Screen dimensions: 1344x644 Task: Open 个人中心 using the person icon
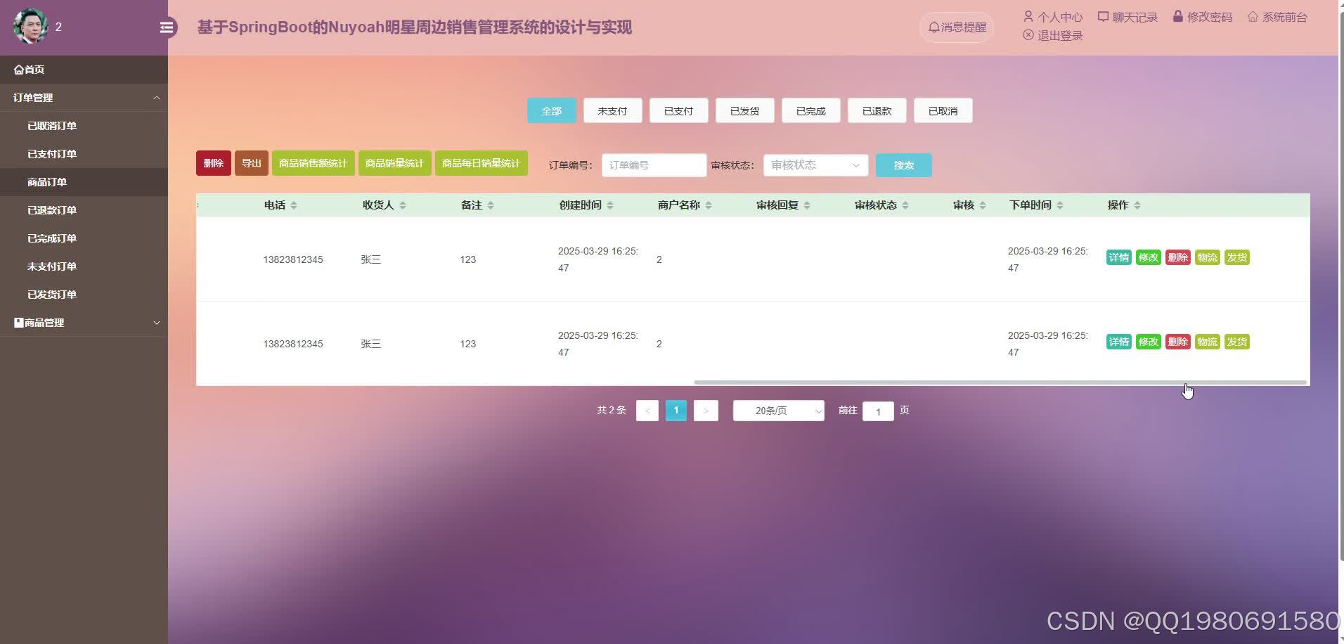click(x=1028, y=16)
